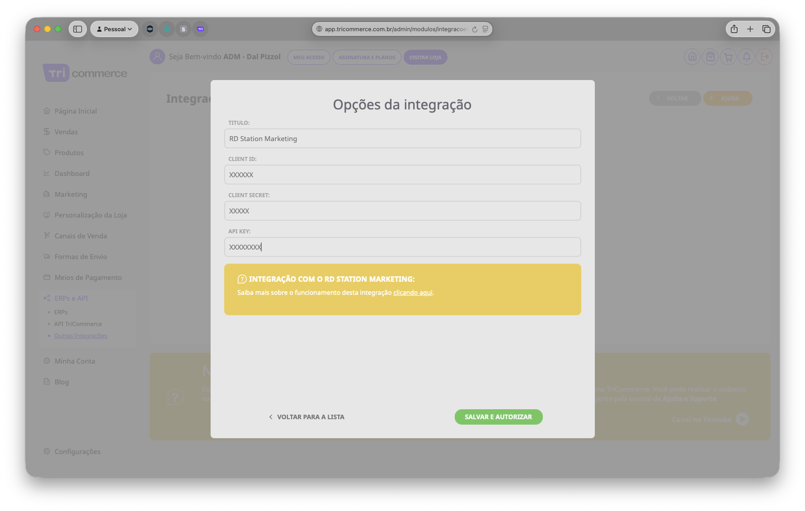Reload the page from the address bar
This screenshot has height=511, width=805.
tap(475, 29)
